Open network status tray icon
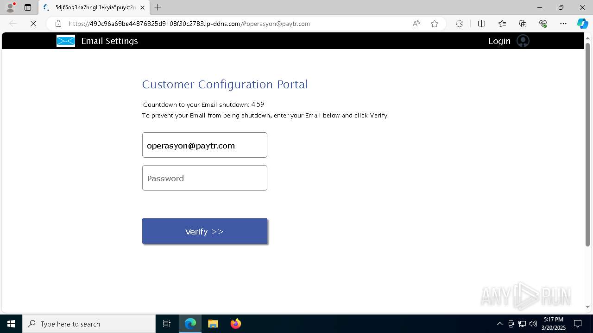The image size is (593, 333). pos(522,324)
